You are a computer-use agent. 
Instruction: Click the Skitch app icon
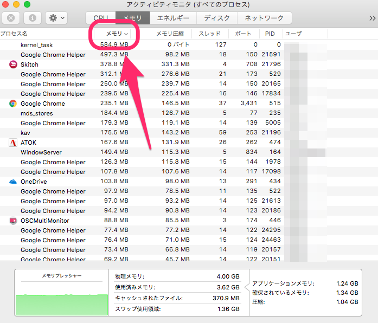[x=13, y=64]
